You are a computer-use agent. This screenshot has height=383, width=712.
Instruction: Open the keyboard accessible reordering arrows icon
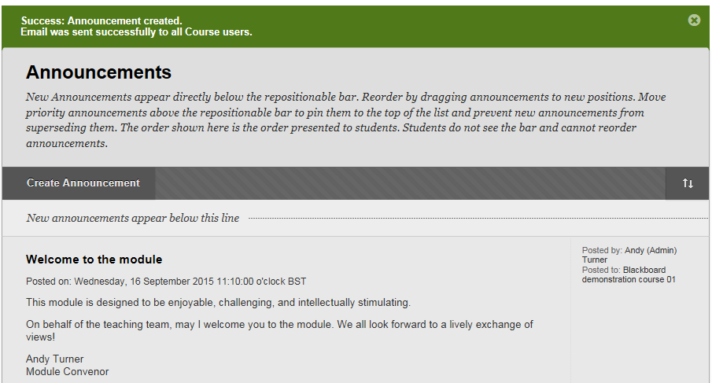pyautogui.click(x=688, y=183)
